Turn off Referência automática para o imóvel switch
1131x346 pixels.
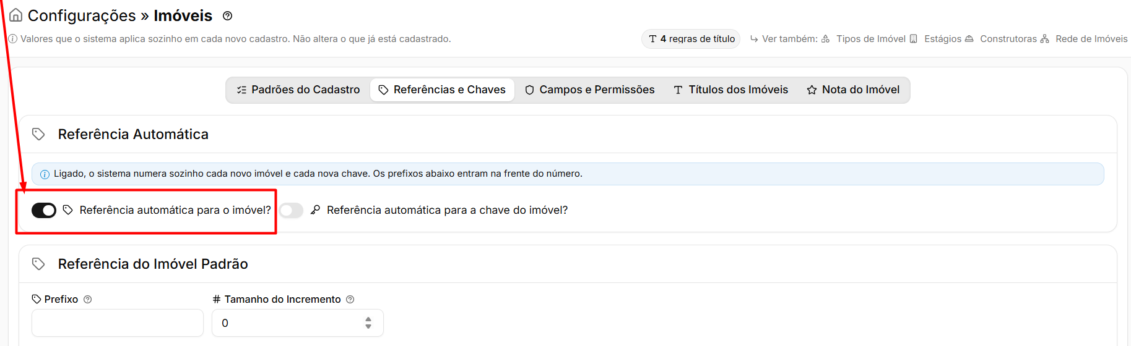(x=44, y=211)
